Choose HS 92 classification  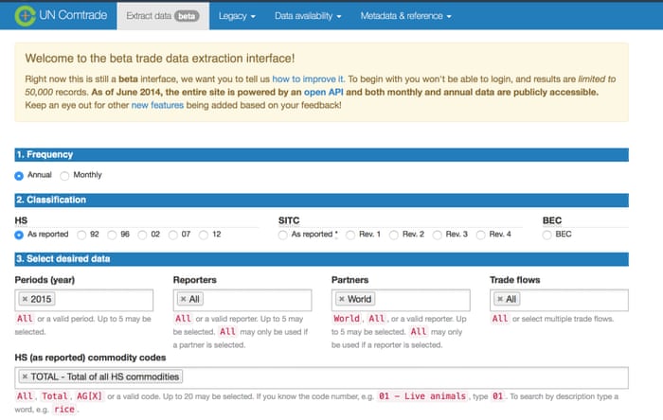pos(81,235)
